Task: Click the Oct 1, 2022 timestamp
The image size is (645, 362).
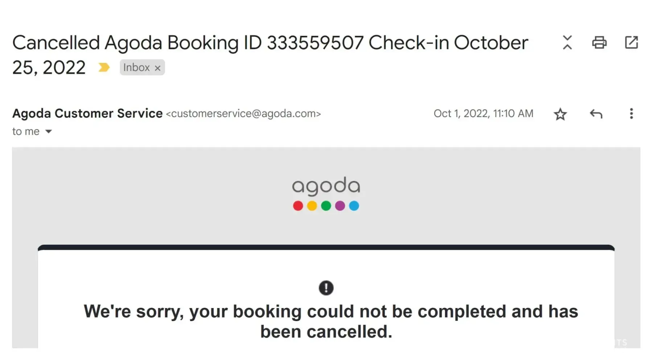Action: point(483,114)
